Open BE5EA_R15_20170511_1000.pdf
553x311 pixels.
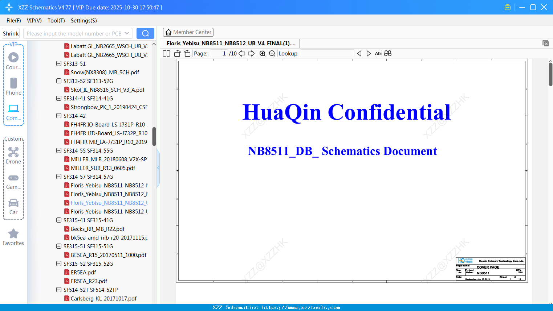pos(109,255)
